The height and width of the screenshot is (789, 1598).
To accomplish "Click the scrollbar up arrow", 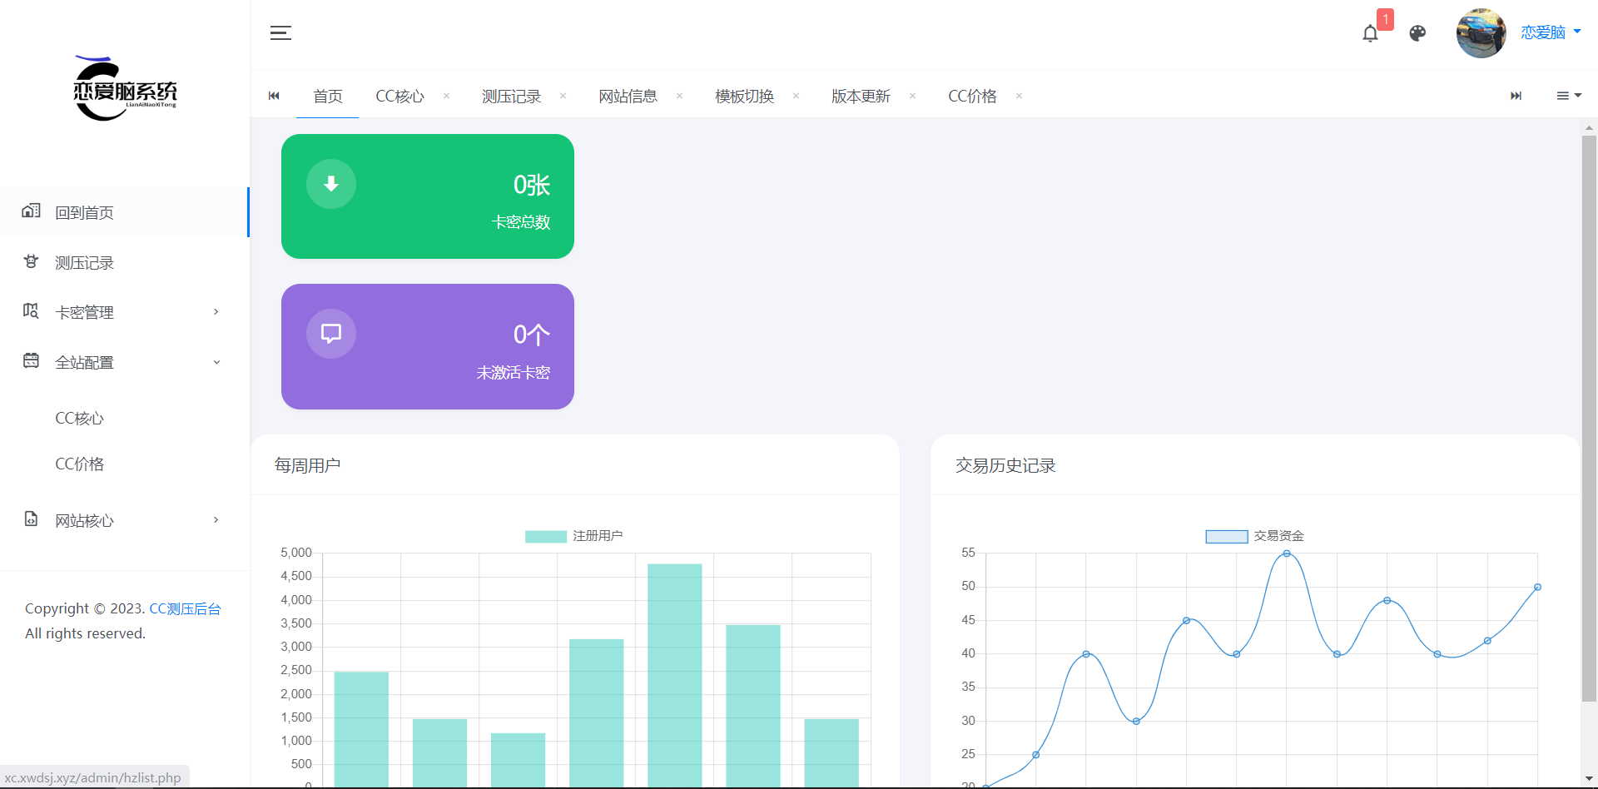I will coord(1589,127).
